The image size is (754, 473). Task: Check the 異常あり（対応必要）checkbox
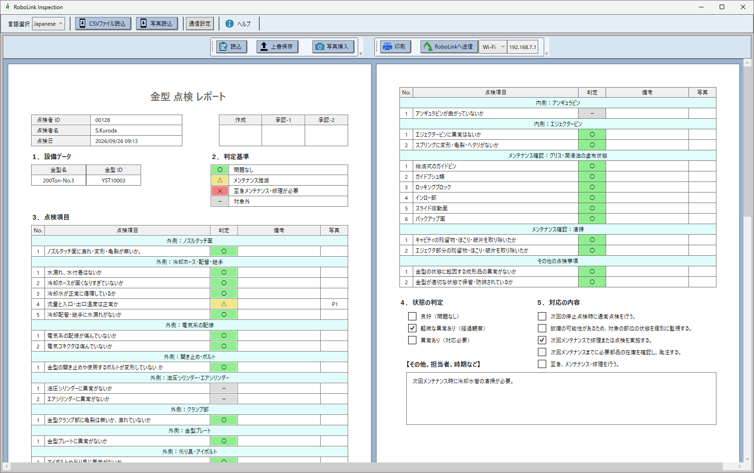point(412,340)
